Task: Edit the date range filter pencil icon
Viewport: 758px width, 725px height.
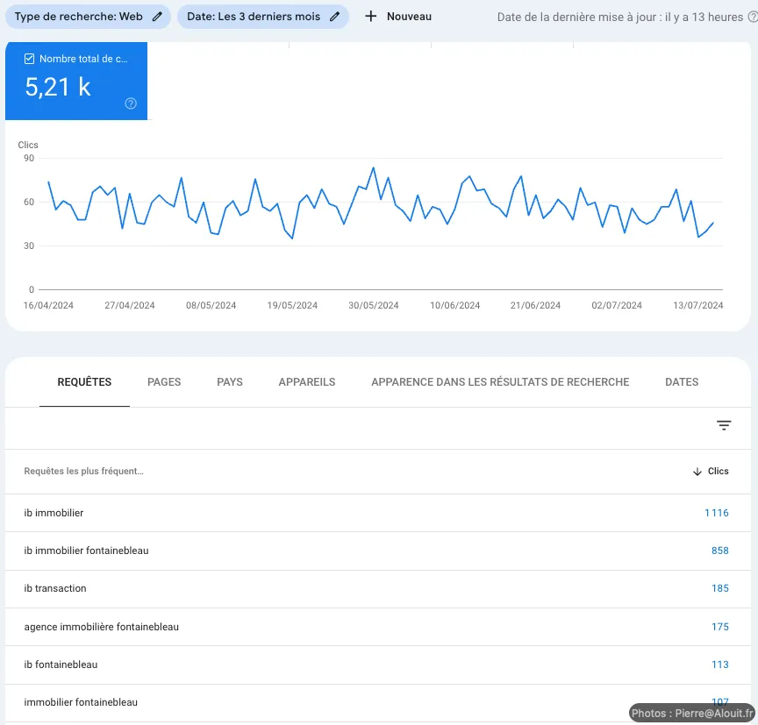Action: click(334, 17)
